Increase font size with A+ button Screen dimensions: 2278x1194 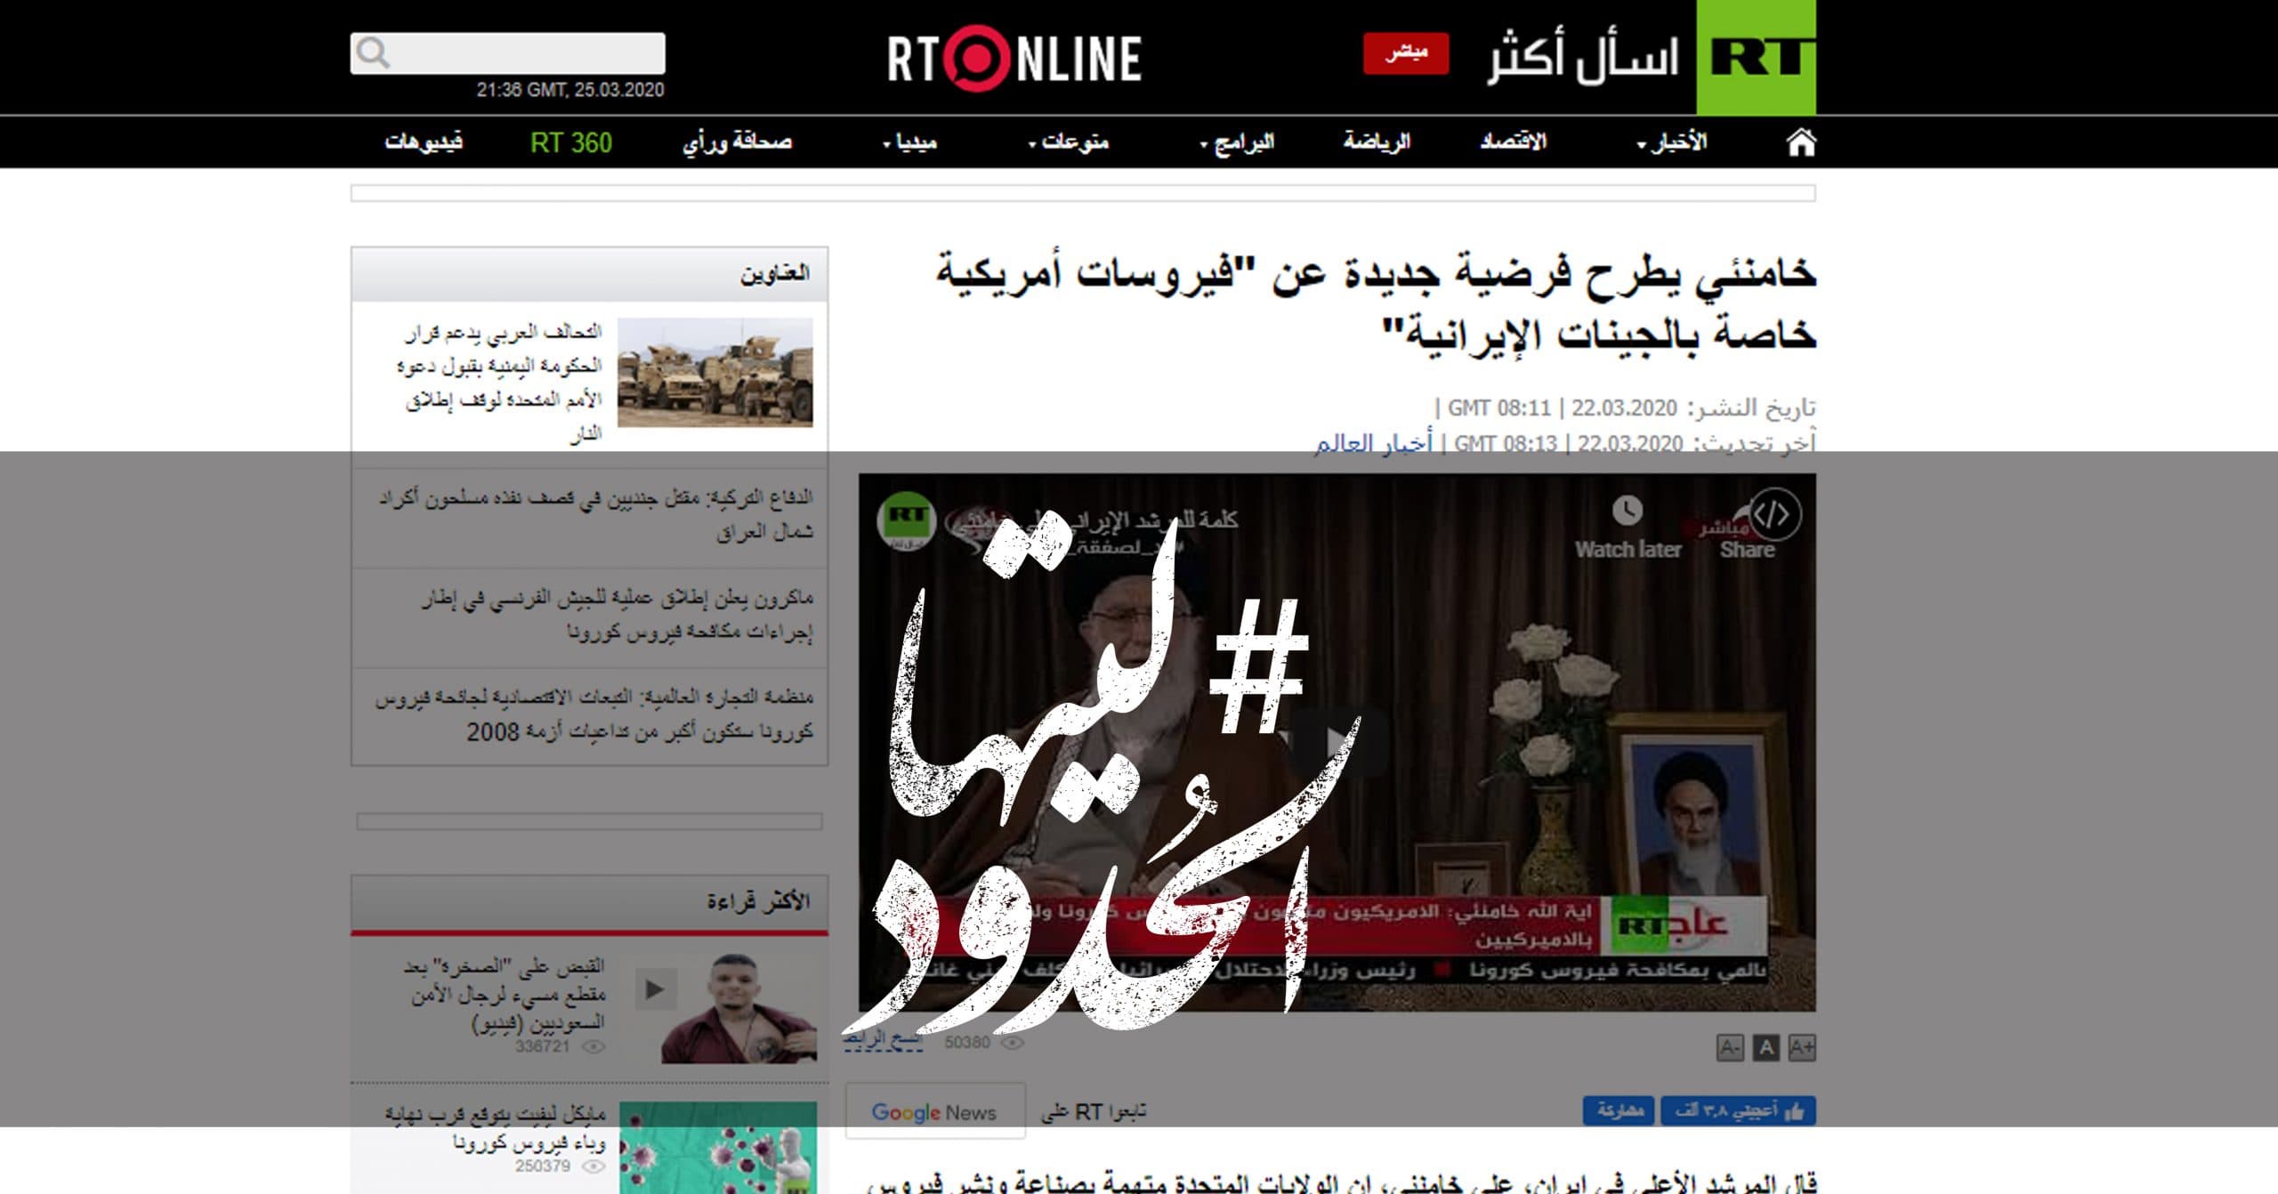point(1802,1048)
